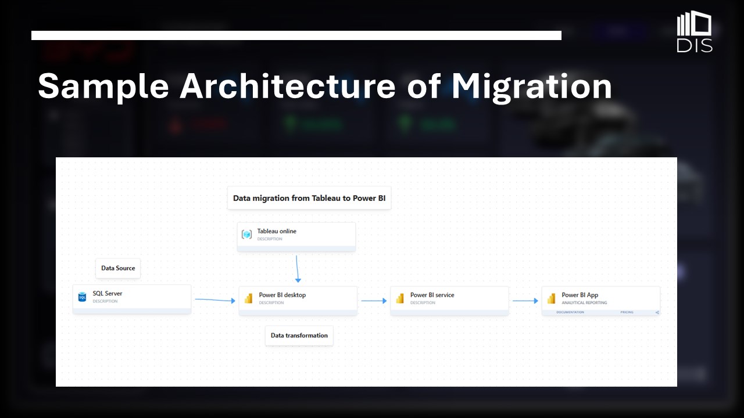Viewport: 744px width, 418px height.
Task: Click the Power BI App icon
Action: click(551, 298)
